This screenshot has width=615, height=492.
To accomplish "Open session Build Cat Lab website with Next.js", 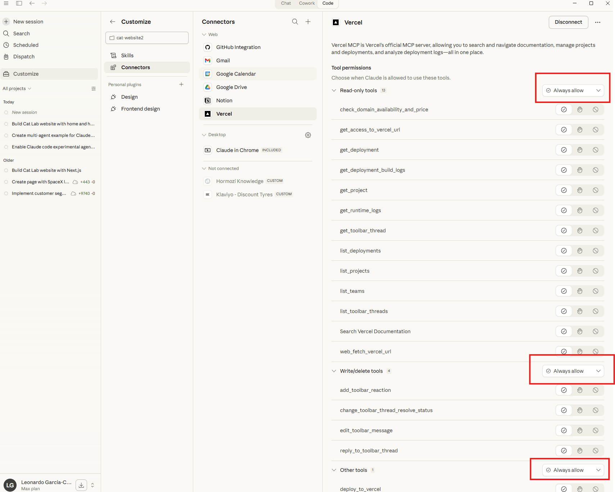I will click(50, 170).
